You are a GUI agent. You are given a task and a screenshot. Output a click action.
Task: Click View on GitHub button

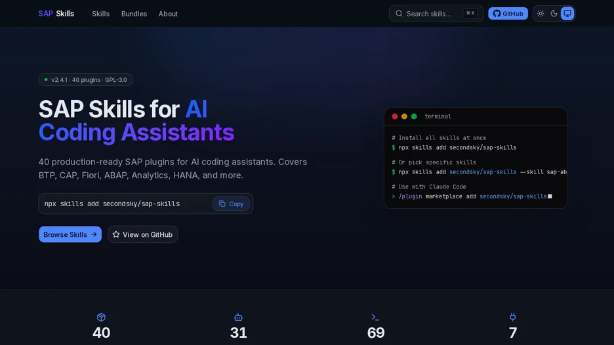pyautogui.click(x=142, y=234)
